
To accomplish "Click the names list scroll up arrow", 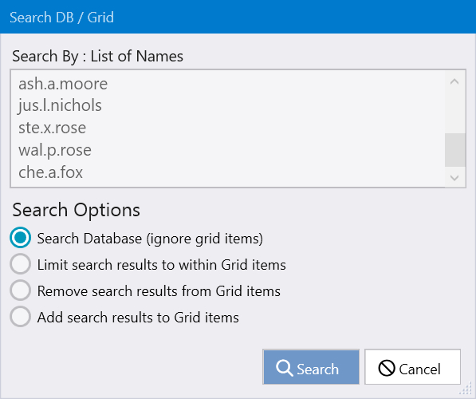I will pyautogui.click(x=454, y=81).
